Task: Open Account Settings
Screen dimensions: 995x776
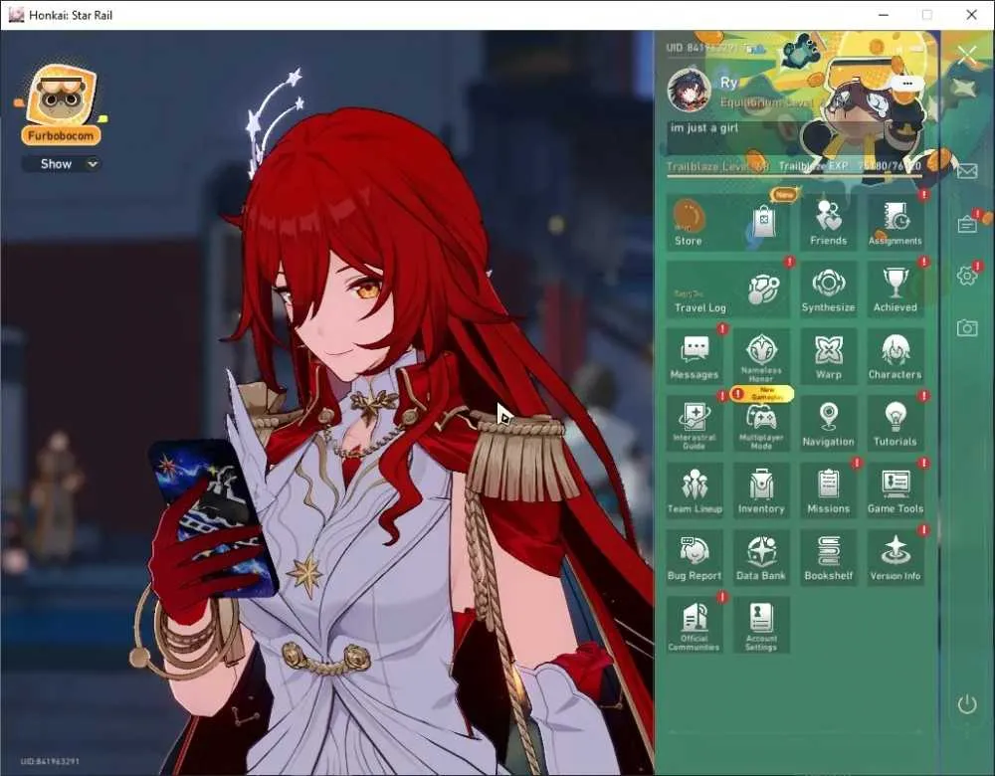Action: tap(761, 626)
